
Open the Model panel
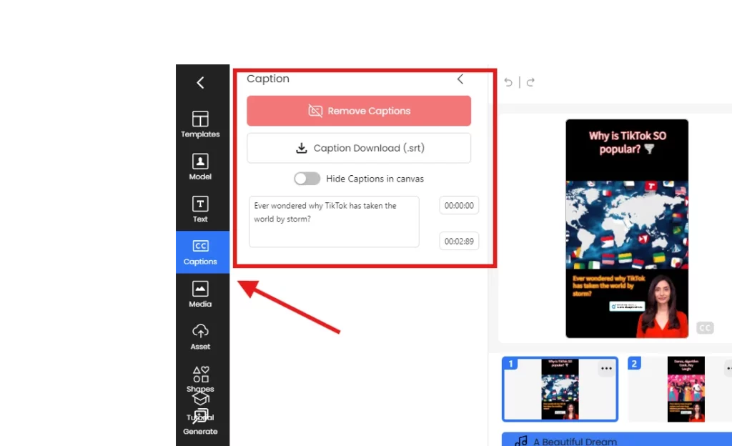tap(200, 167)
